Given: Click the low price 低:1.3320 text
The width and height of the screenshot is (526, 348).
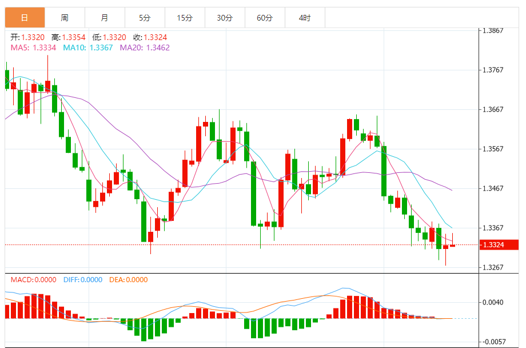Looking at the screenshot, I should coord(109,37).
